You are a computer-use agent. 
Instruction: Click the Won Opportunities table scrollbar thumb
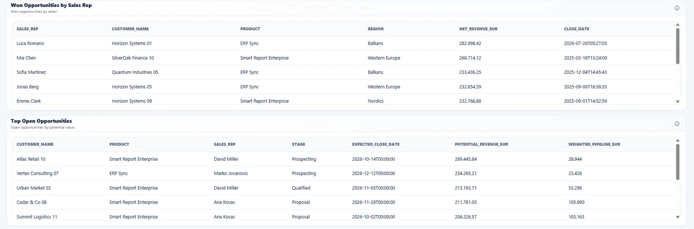pyautogui.click(x=678, y=46)
